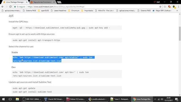This screenshot has width=181, height=102.
Task: Open File Explorer from the taskbar
Action: (x=17, y=99)
